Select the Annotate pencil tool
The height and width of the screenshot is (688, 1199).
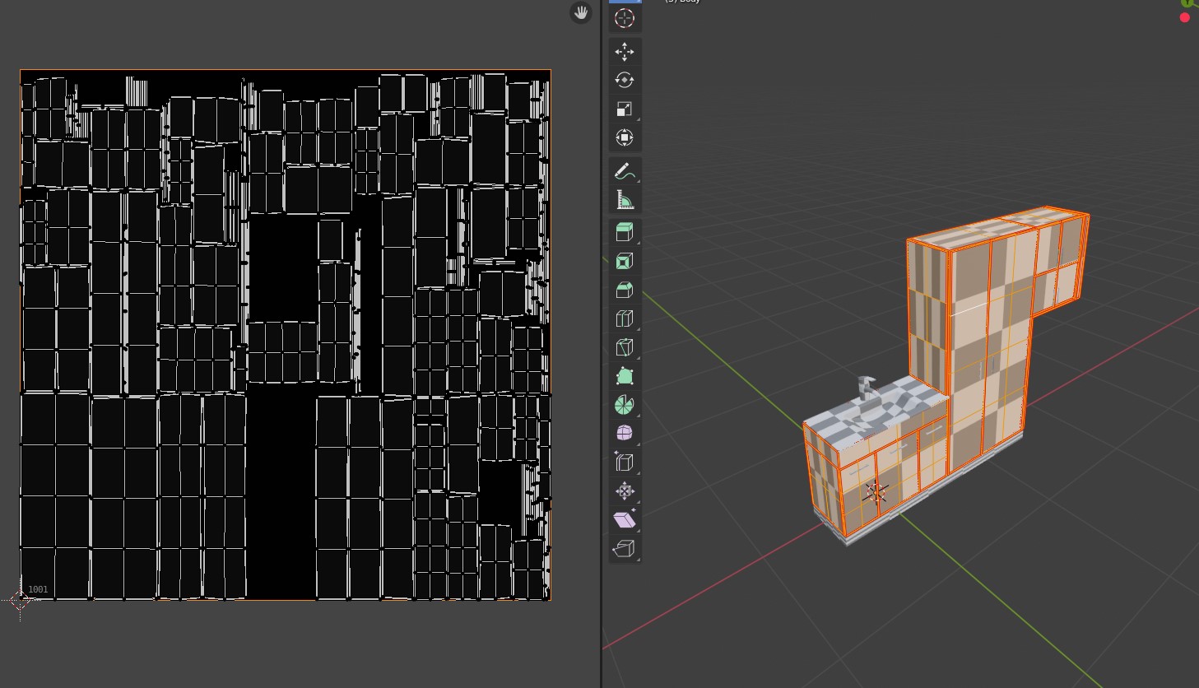coord(625,171)
